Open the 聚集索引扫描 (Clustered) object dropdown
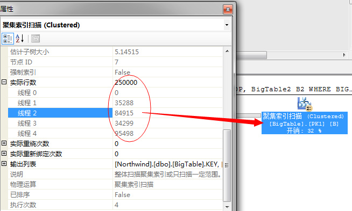 [227, 25]
